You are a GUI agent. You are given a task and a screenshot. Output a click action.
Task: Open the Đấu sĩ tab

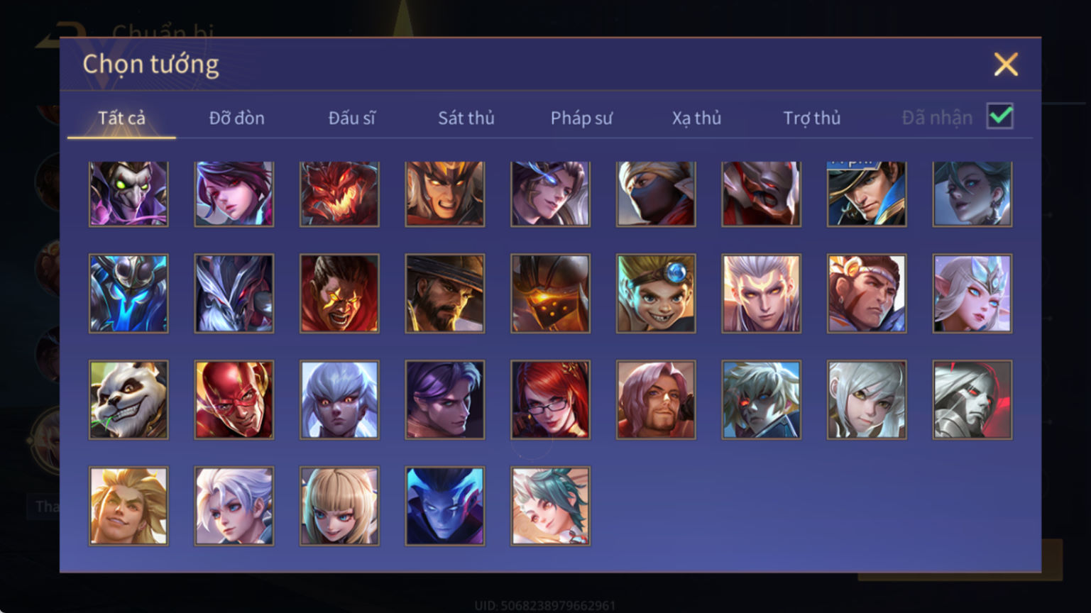[351, 118]
